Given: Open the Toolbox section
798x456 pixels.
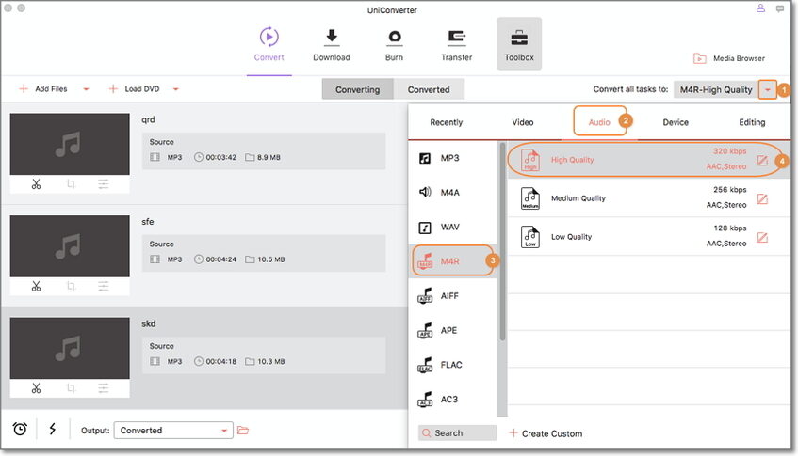Looking at the screenshot, I should pyautogui.click(x=519, y=44).
